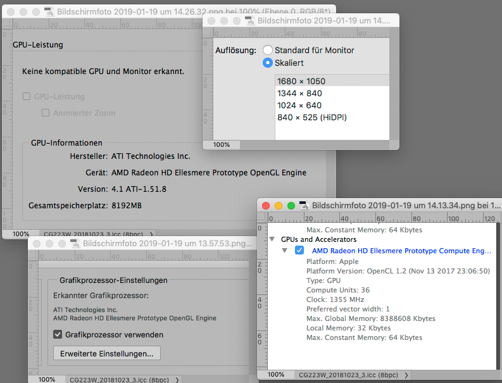This screenshot has height=383, width=502.
Task: Click 'Erkannter Grafikprozessor:' label
Action: point(101,296)
